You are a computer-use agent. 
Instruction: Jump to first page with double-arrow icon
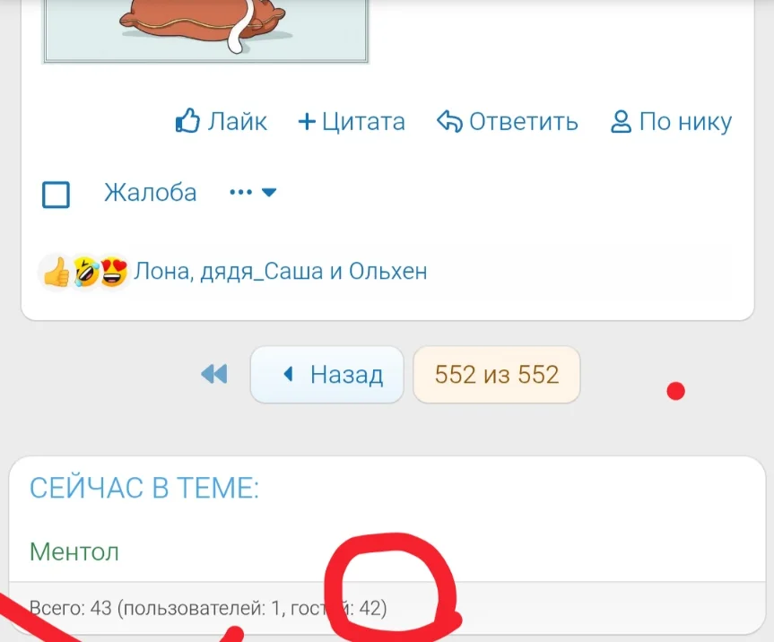pos(214,374)
